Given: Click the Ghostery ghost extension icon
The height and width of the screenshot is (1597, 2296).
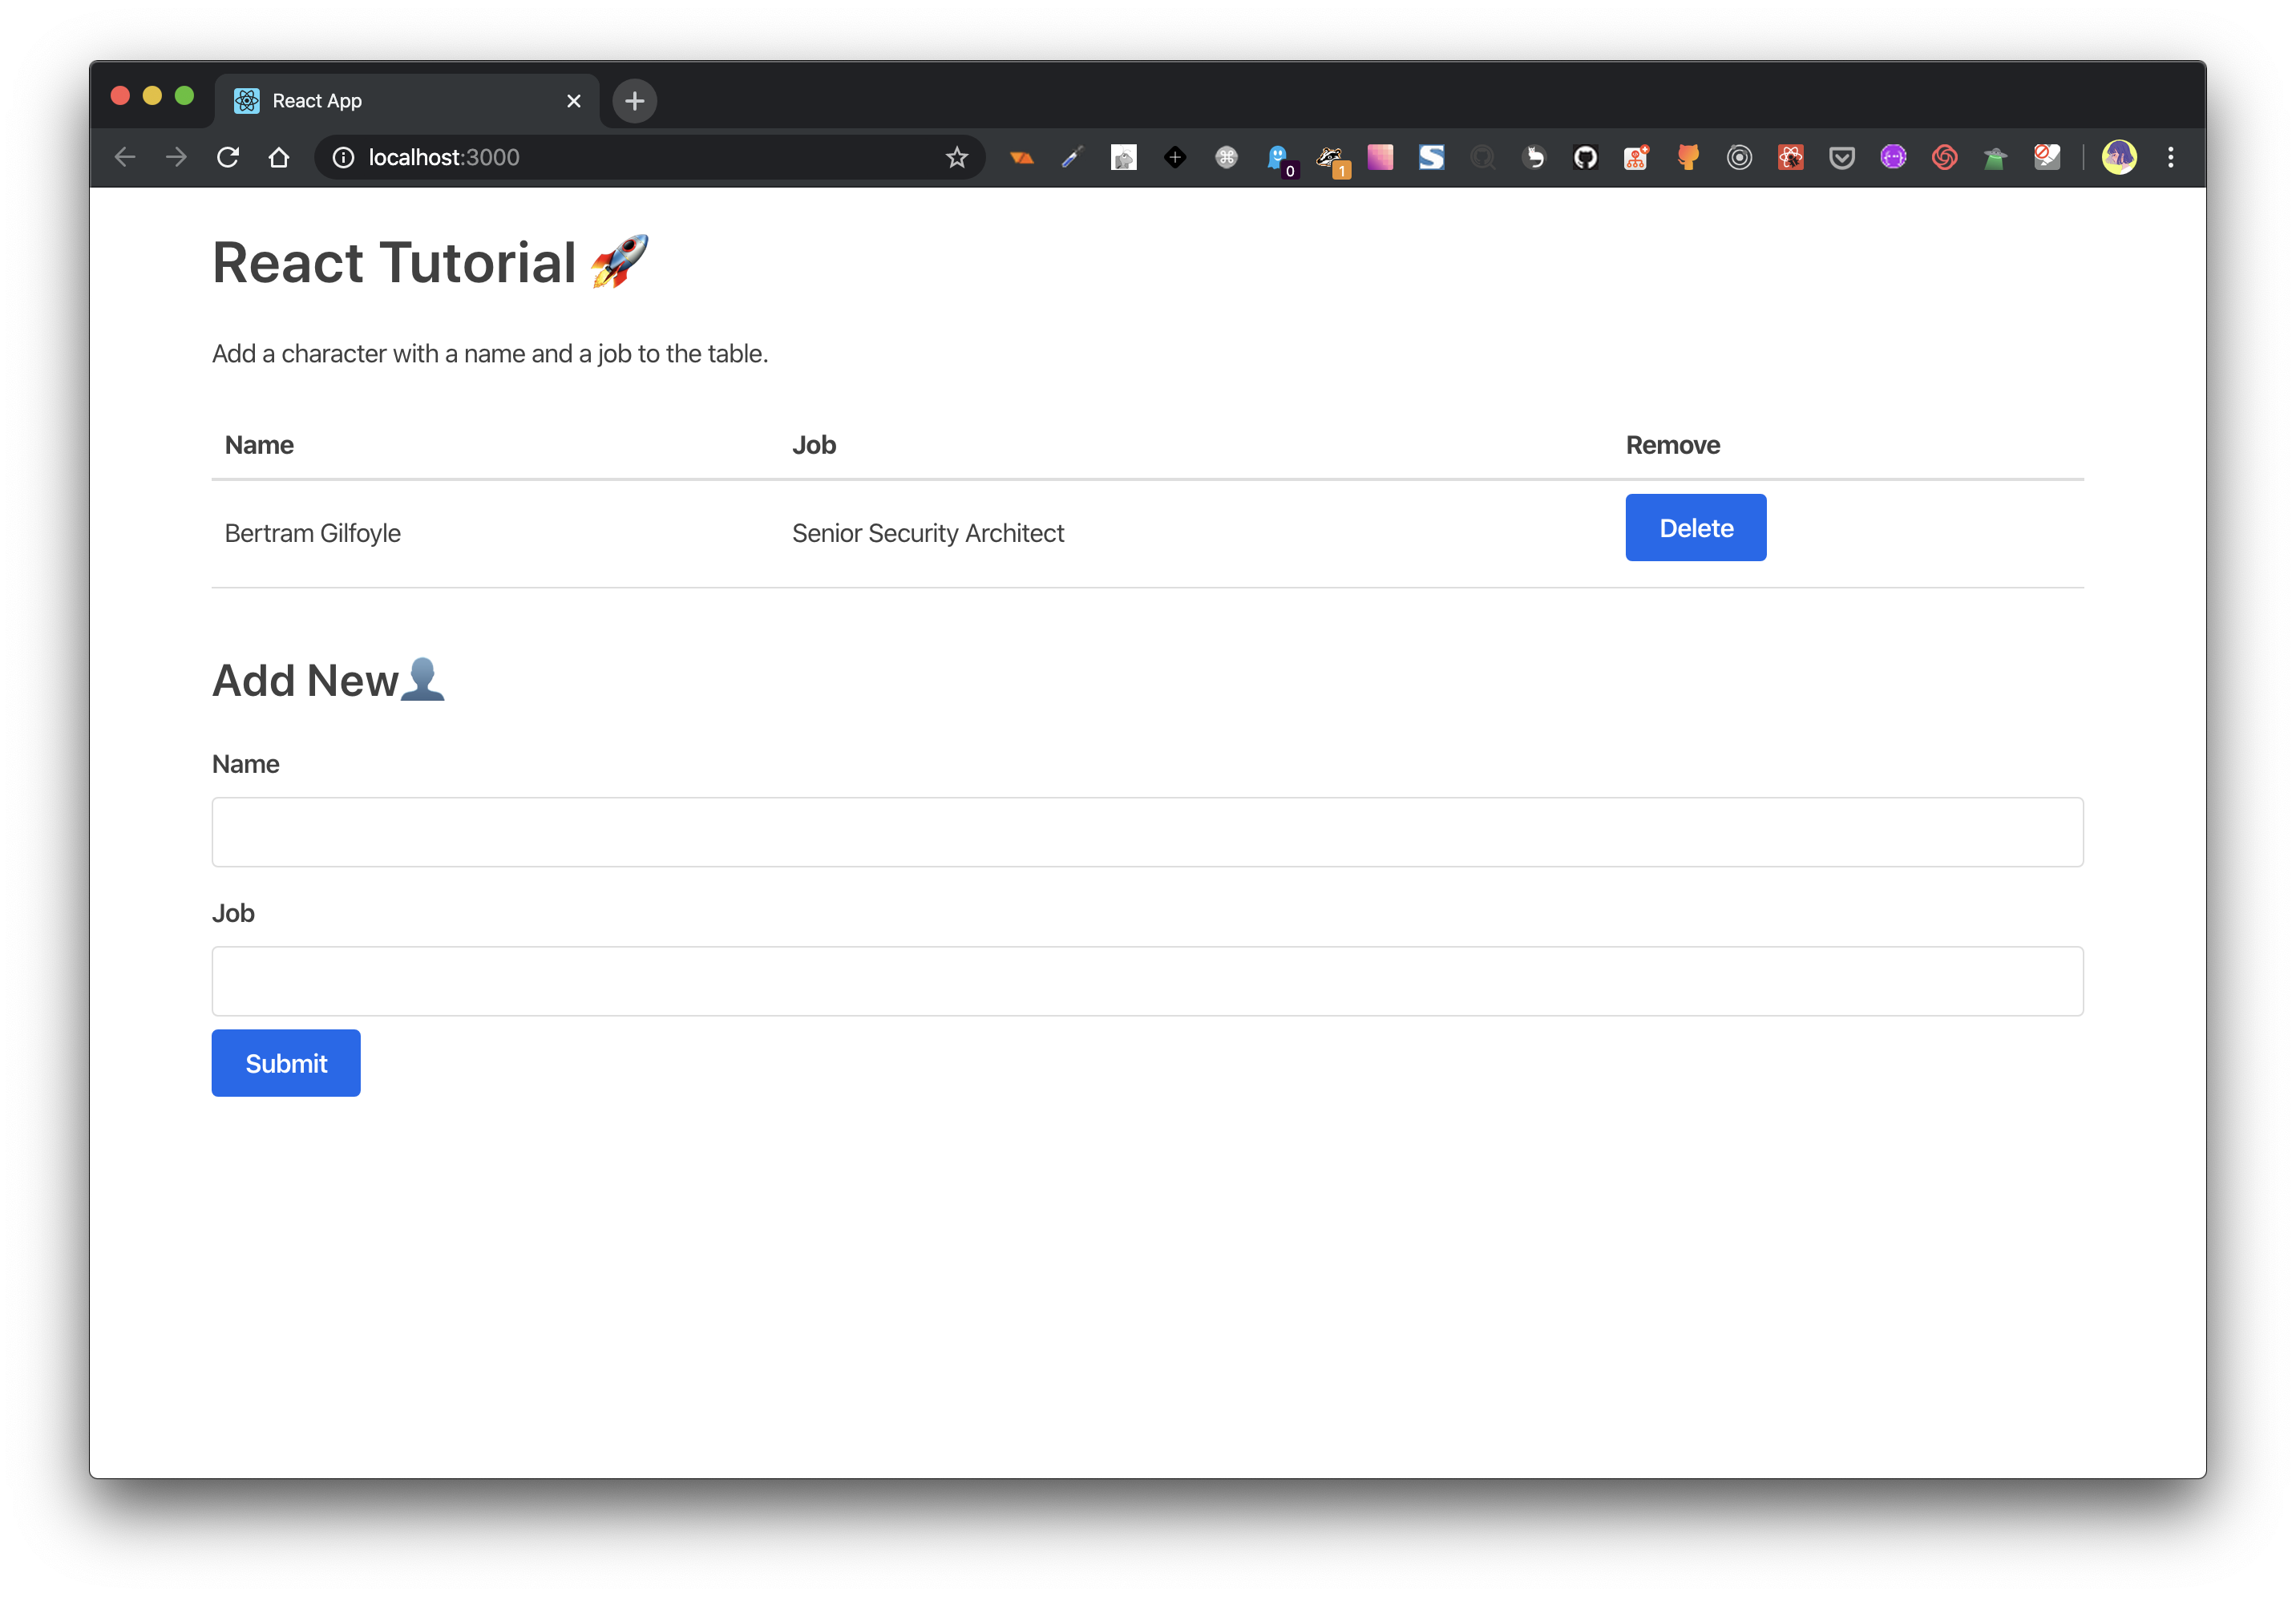Looking at the screenshot, I should [1277, 157].
